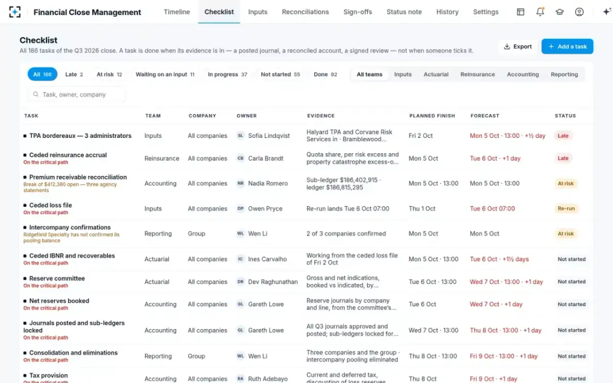Filter by Inputs team chip
Image resolution: width=613 pixels, height=383 pixels.
click(403, 74)
